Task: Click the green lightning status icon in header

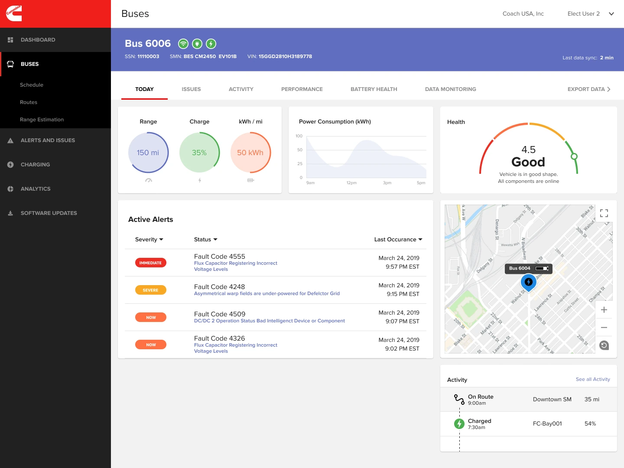Action: 211,44
